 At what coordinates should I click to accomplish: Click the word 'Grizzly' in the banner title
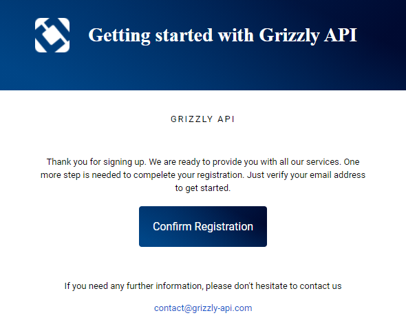[x=289, y=35]
